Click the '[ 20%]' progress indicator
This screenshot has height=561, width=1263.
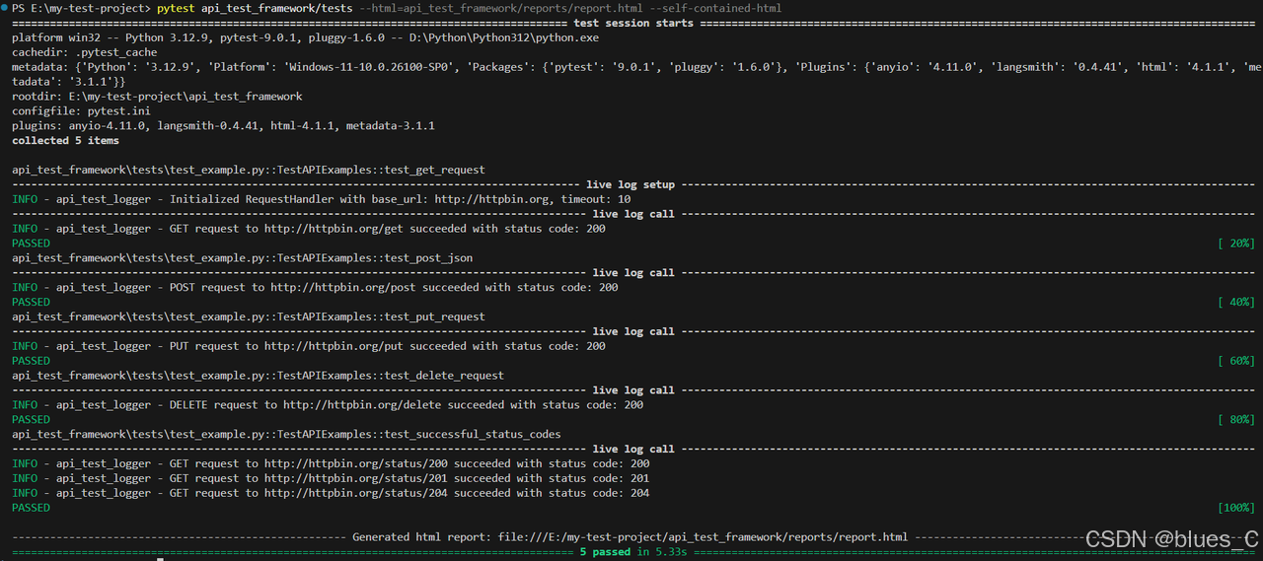coord(1236,243)
